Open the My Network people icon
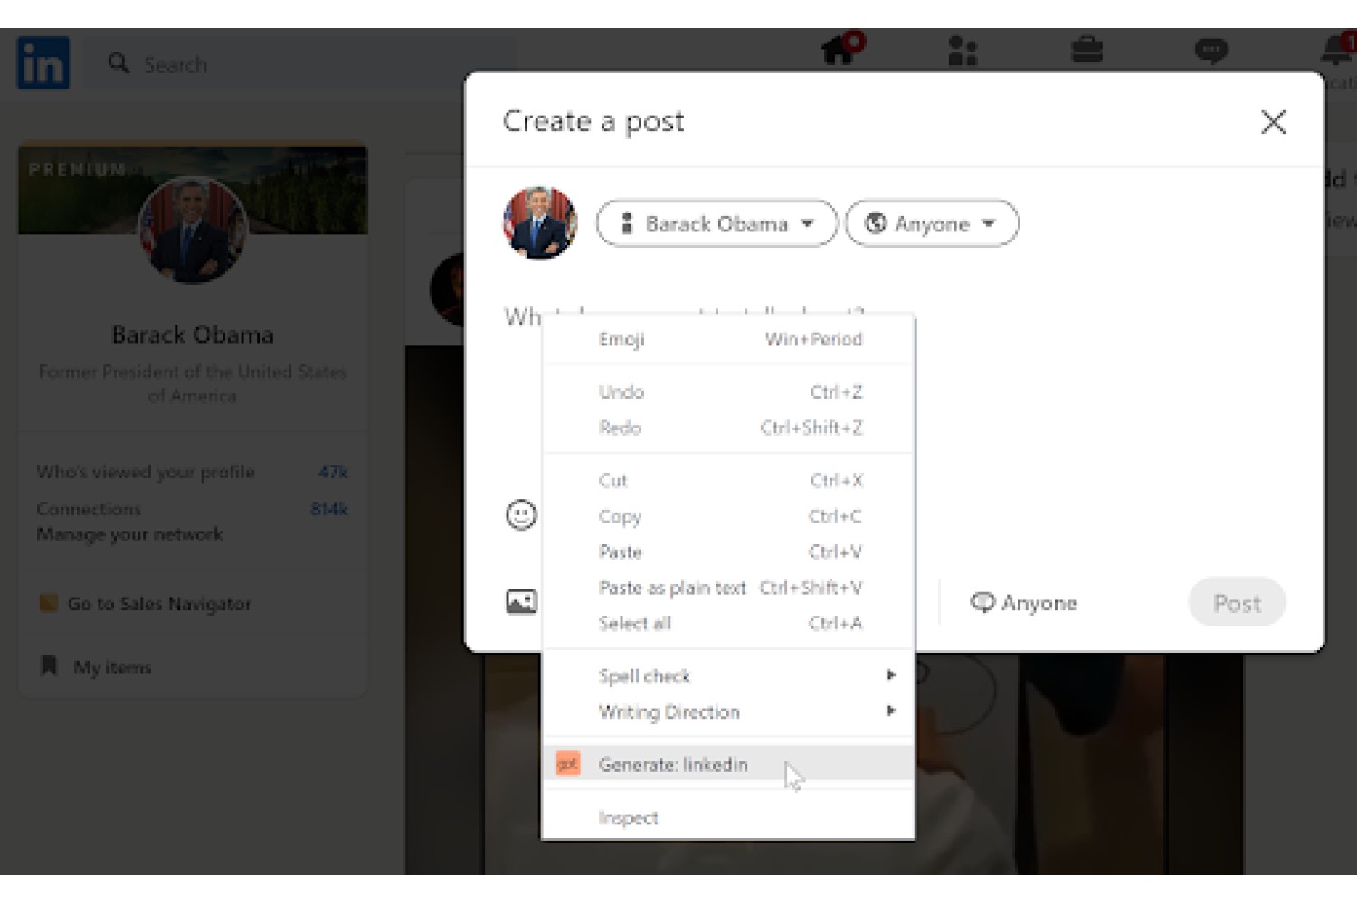Screen dimensions: 1357x904 coord(963,51)
